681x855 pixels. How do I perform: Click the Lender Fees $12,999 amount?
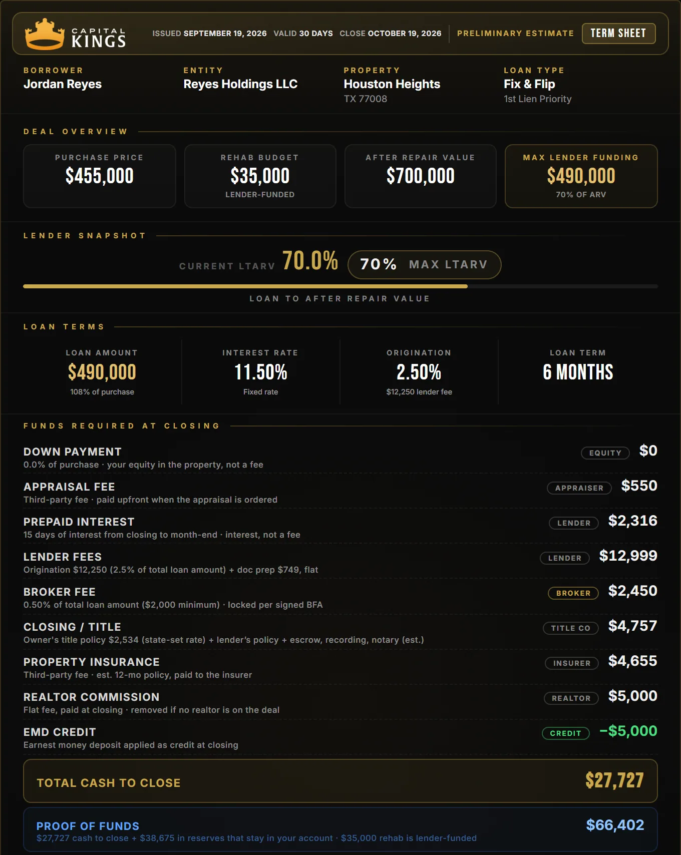tap(628, 556)
